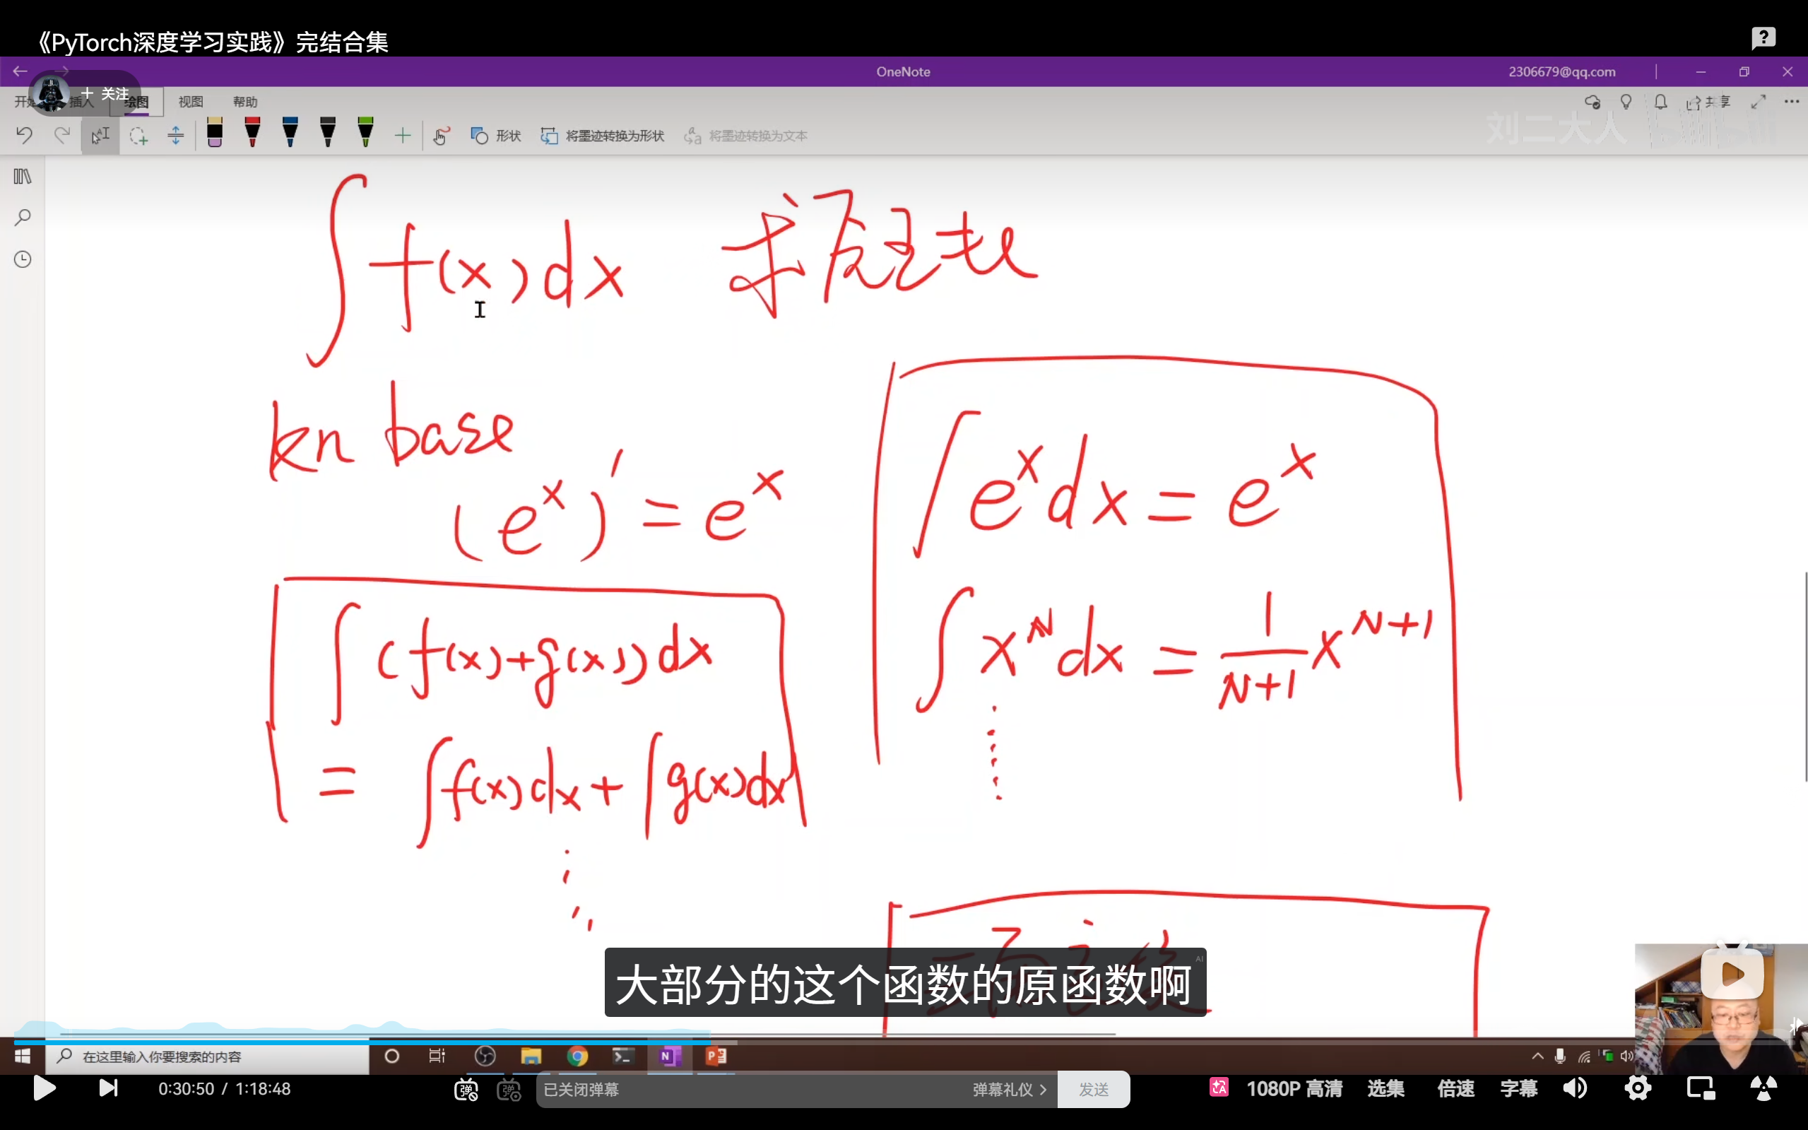
Task: Skip to the next video
Action: [x=109, y=1088]
